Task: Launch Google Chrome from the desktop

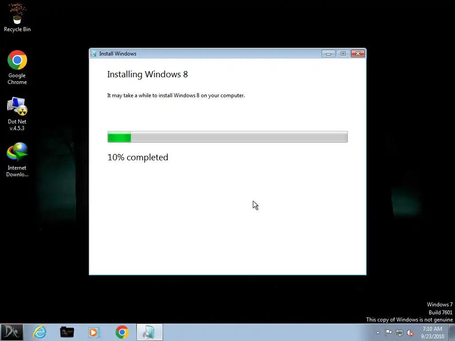Action: click(17, 67)
